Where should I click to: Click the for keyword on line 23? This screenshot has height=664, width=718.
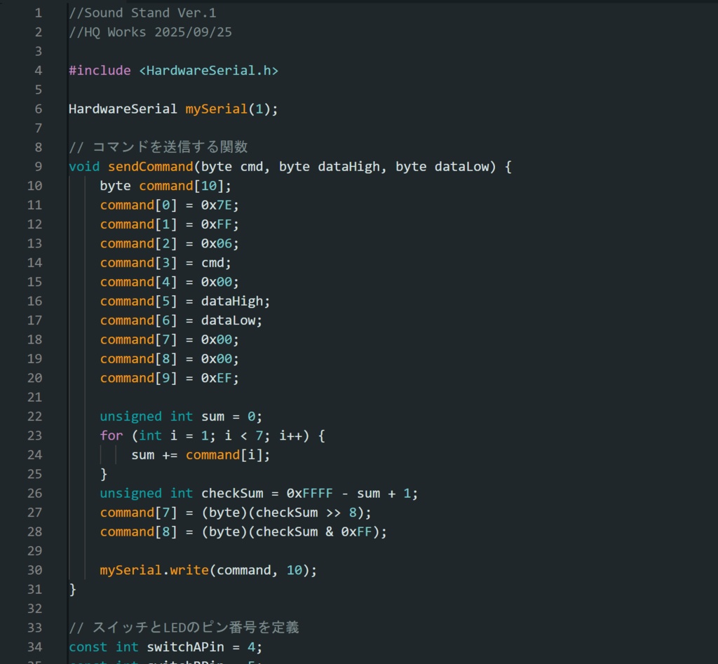(111, 435)
